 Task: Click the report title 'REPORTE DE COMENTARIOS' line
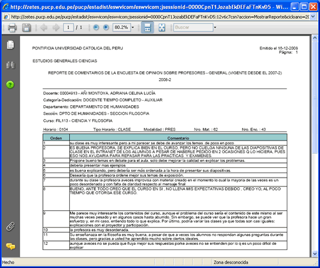(x=164, y=73)
